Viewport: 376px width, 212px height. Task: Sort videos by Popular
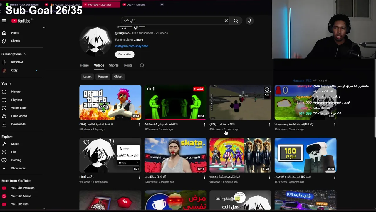point(103,77)
